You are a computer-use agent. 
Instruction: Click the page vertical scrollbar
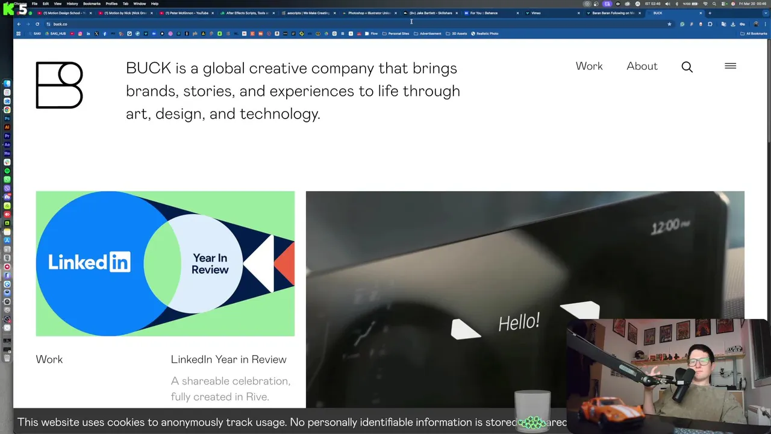tap(769, 90)
